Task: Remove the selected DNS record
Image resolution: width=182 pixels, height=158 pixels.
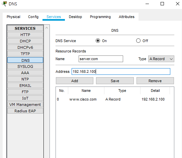Action: (x=155, y=81)
